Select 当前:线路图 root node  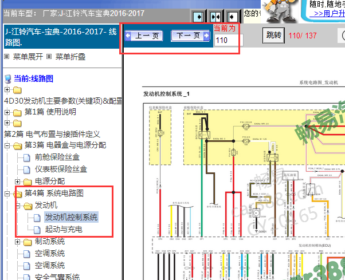pos(33,78)
